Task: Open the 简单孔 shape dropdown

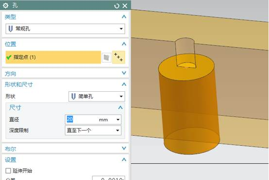Action: (97, 97)
